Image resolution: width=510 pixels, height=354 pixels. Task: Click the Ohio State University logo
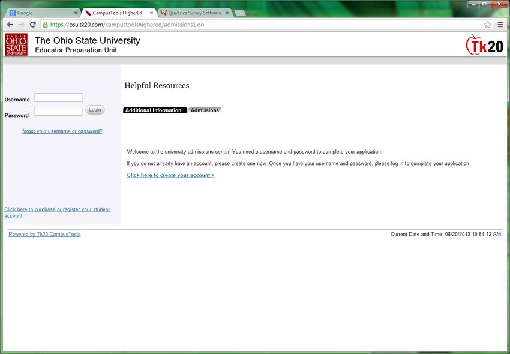16,44
